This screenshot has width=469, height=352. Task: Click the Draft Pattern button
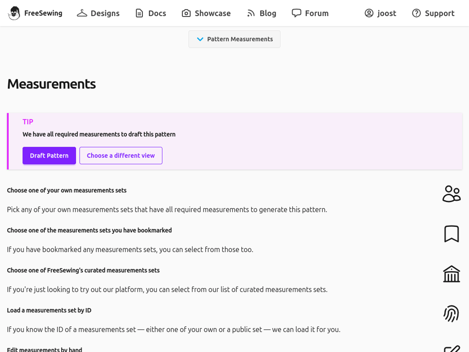(x=49, y=155)
